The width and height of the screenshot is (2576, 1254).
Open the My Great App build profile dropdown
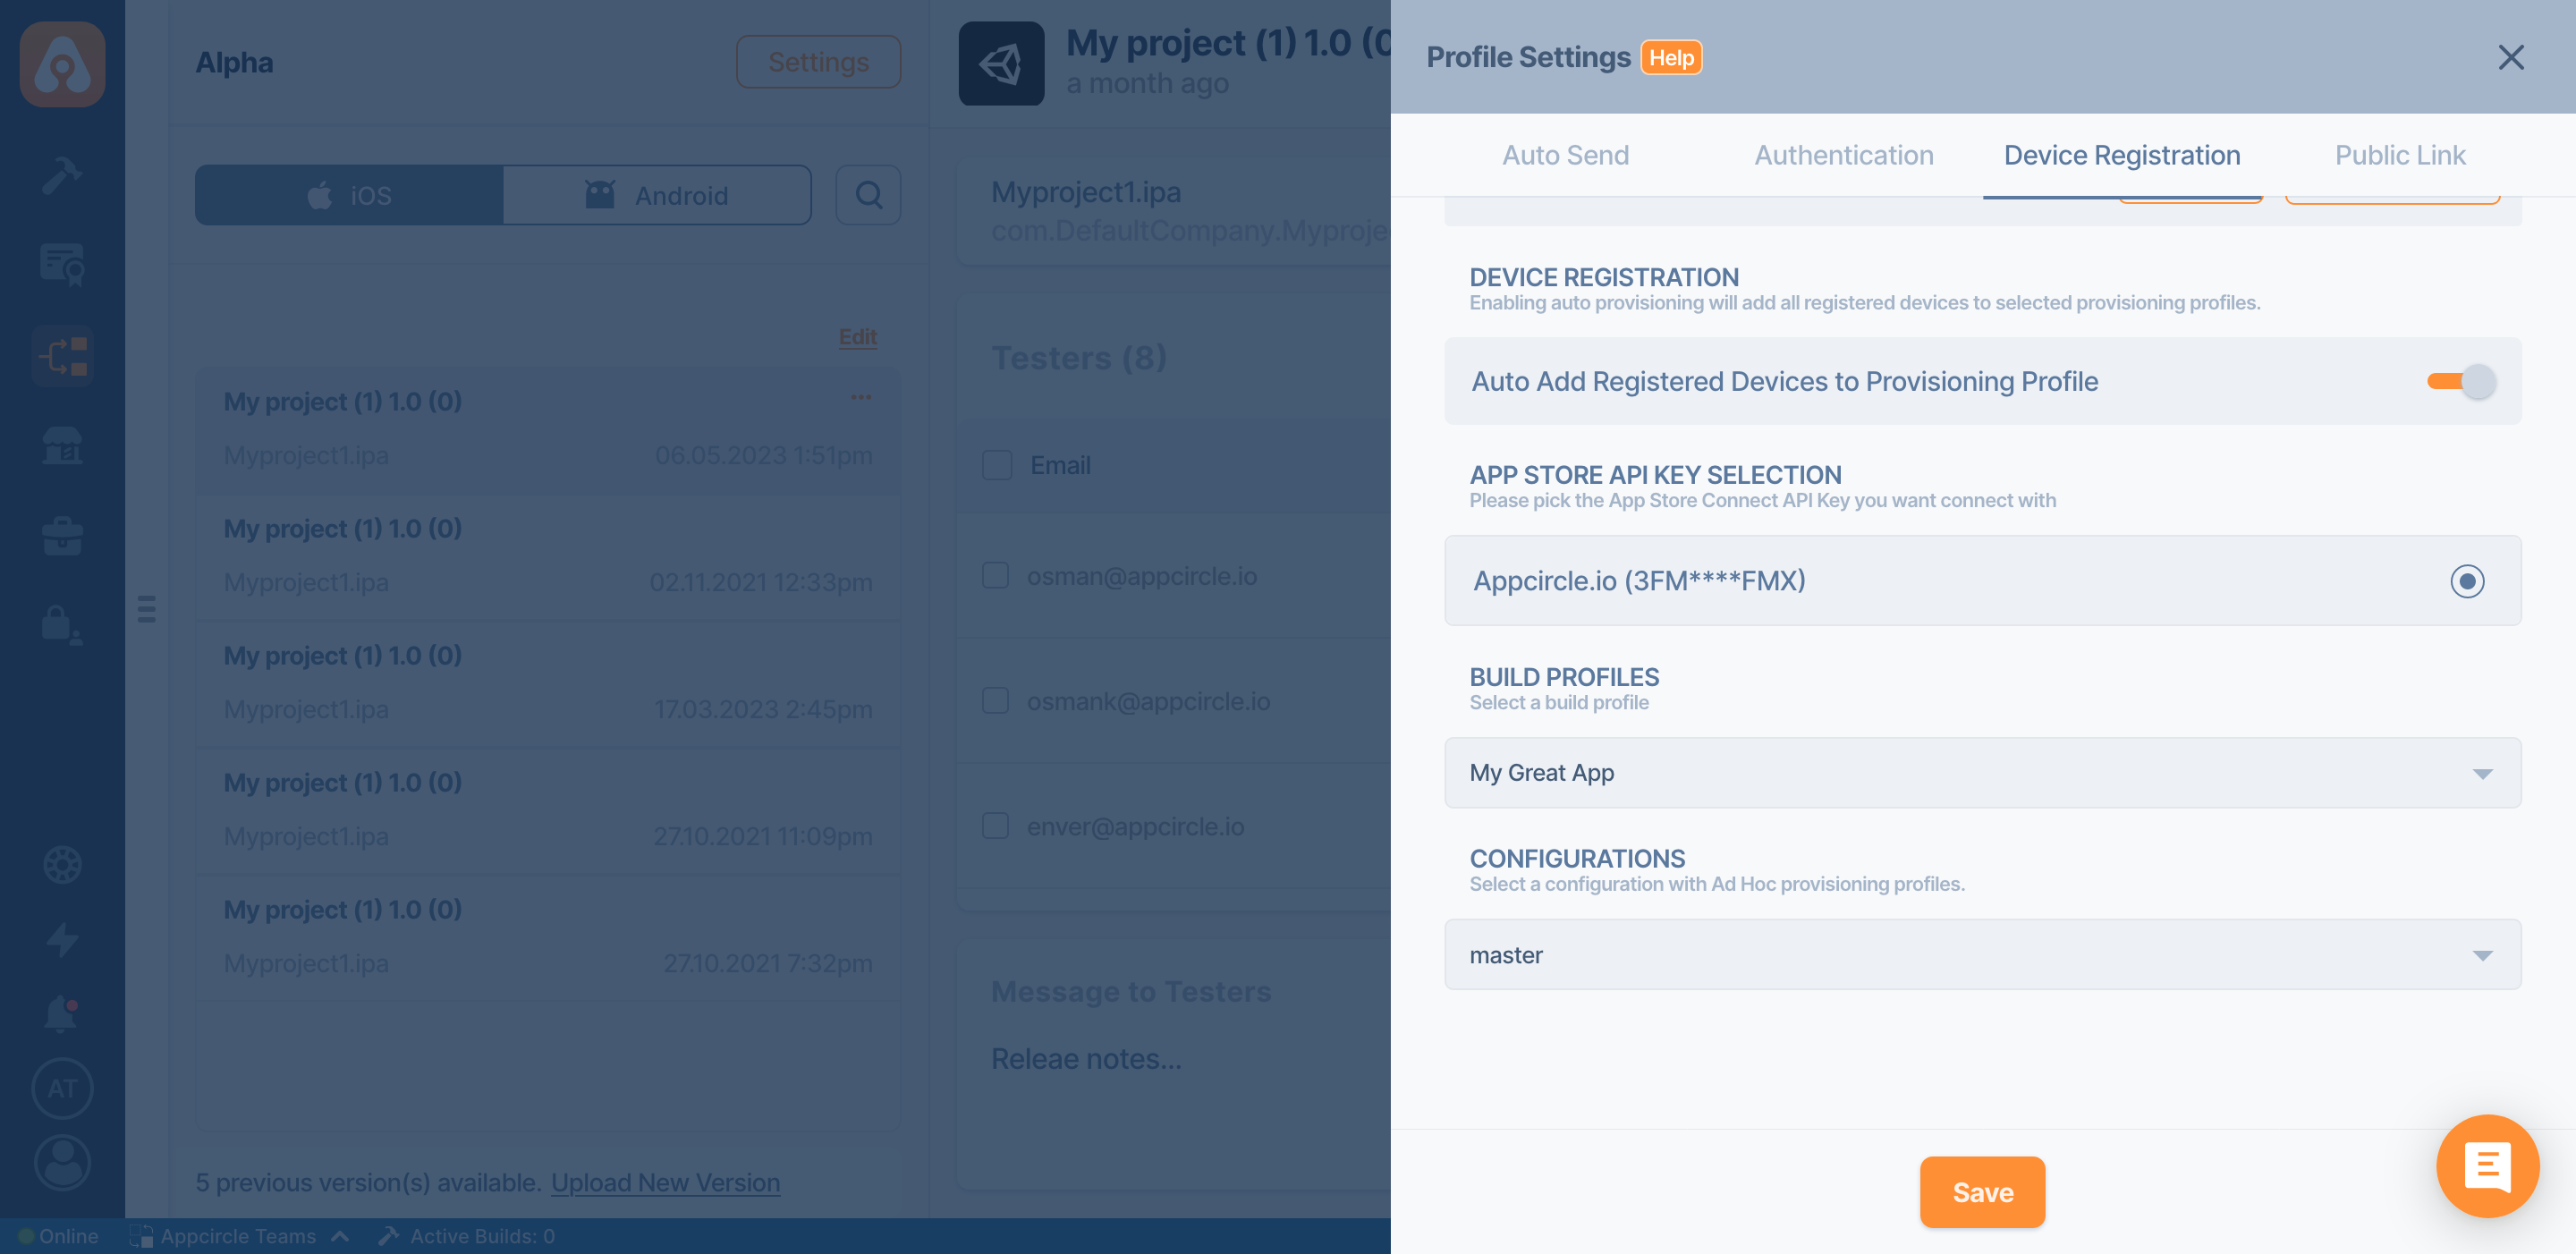1982,773
